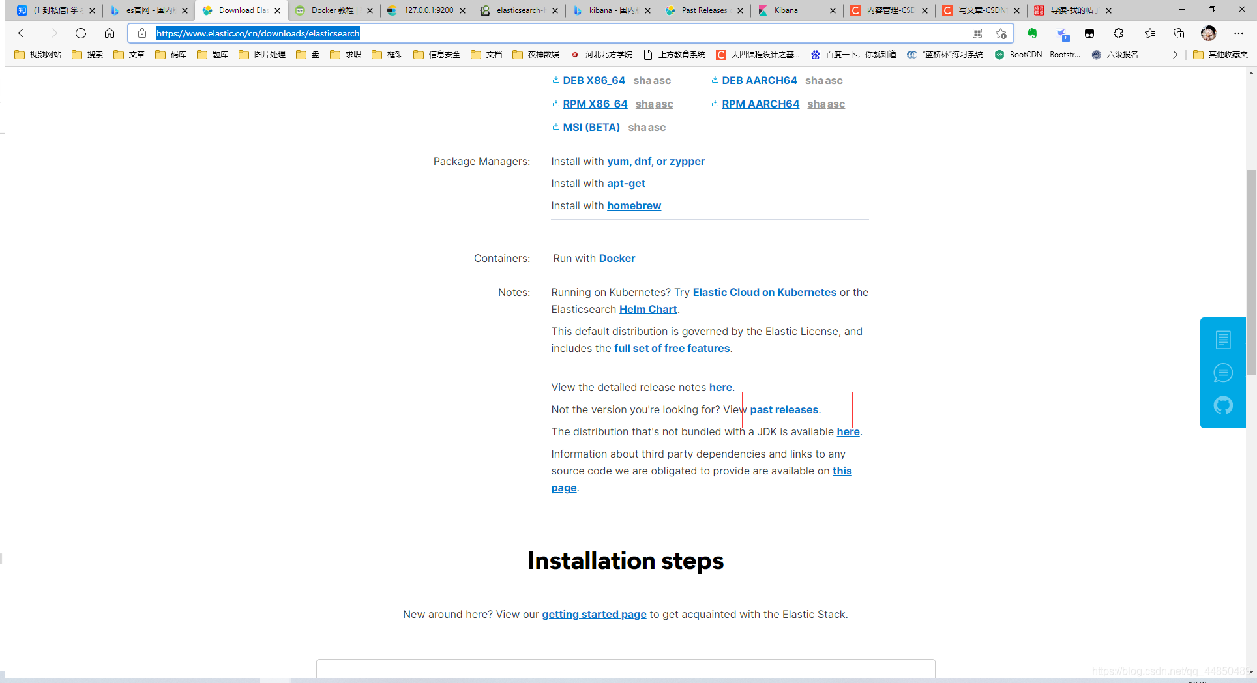Open a new browser tab
The image size is (1257, 683).
(1131, 10)
